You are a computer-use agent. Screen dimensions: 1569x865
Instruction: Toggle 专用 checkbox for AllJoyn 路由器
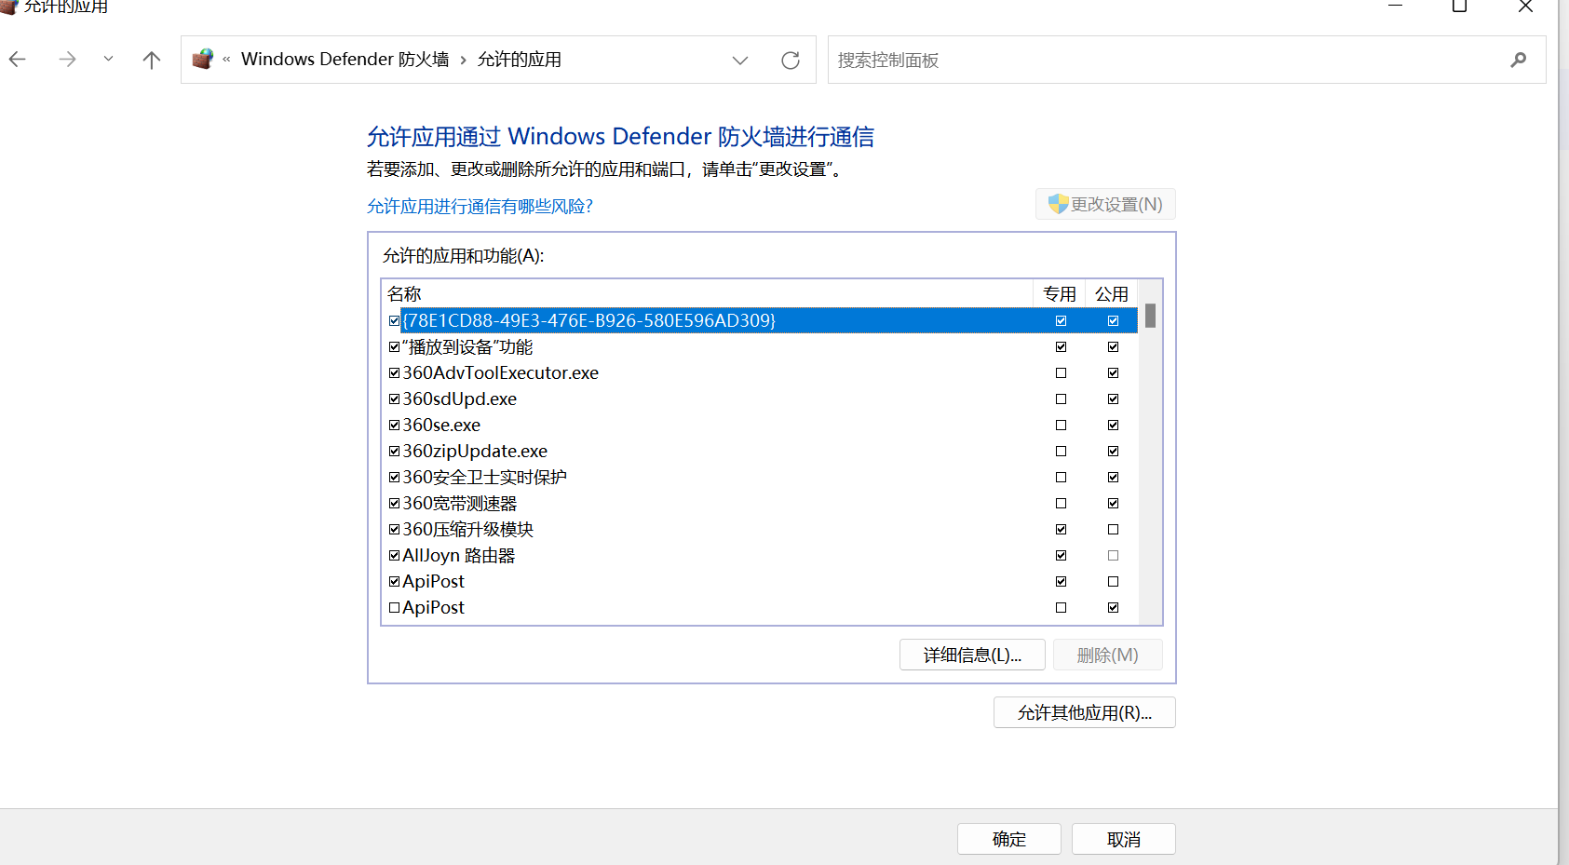coord(1061,555)
